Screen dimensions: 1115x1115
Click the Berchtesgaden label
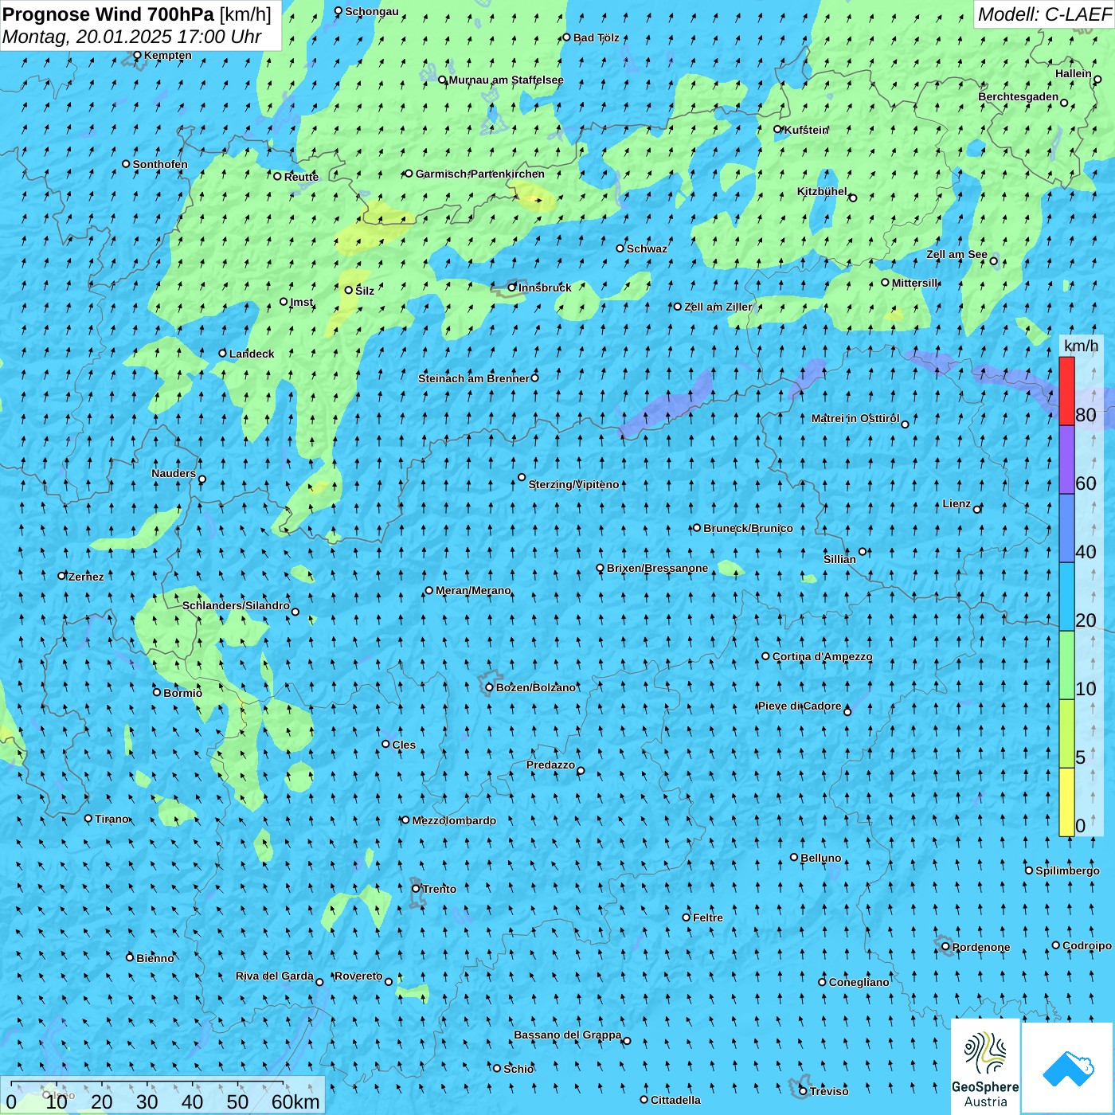[x=1019, y=96]
